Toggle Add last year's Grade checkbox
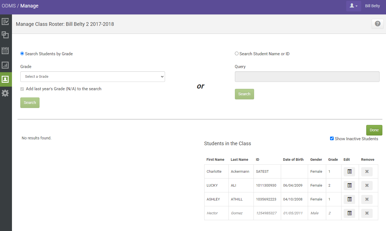 coord(22,89)
